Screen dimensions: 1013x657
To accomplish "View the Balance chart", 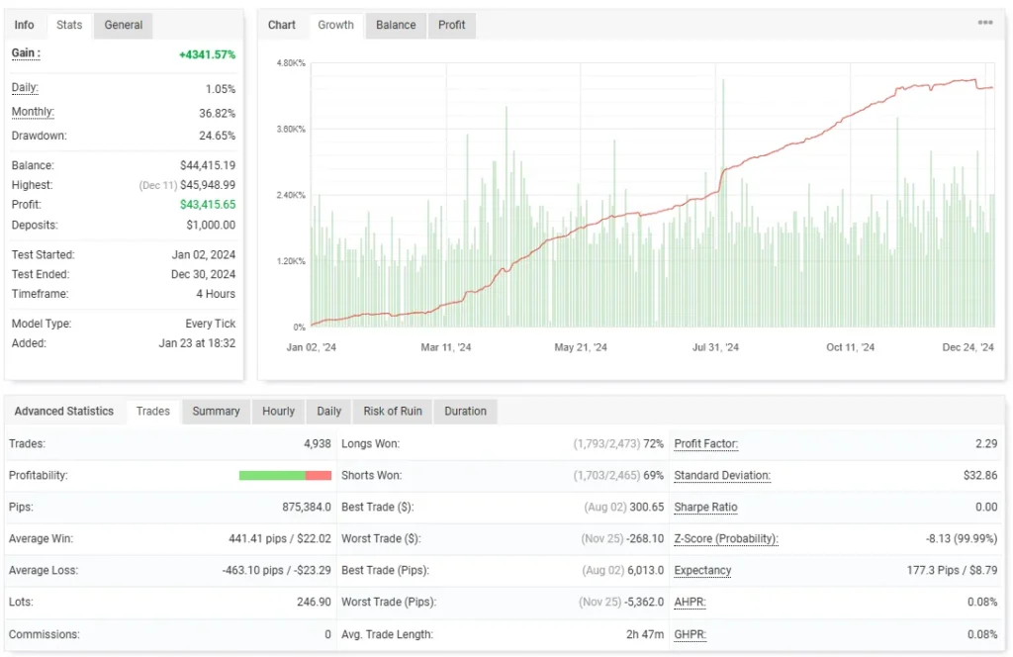I will 395,25.
